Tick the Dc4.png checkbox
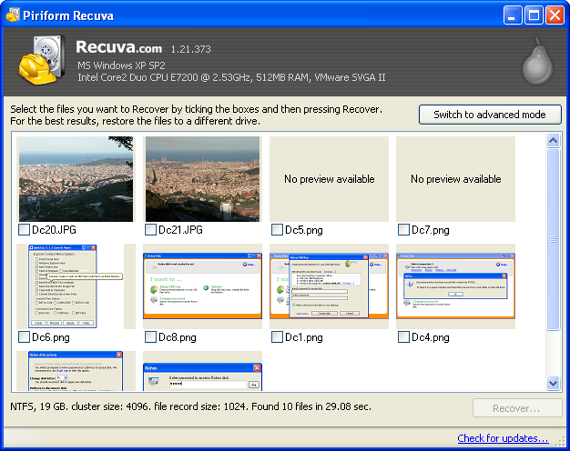 point(403,337)
